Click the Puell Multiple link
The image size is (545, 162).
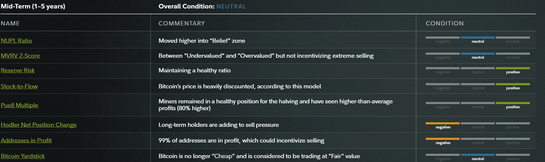pyautogui.click(x=19, y=105)
